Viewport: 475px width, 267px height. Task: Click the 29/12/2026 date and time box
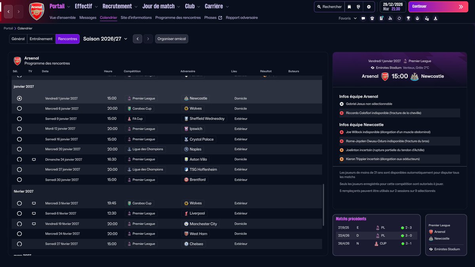[393, 7]
